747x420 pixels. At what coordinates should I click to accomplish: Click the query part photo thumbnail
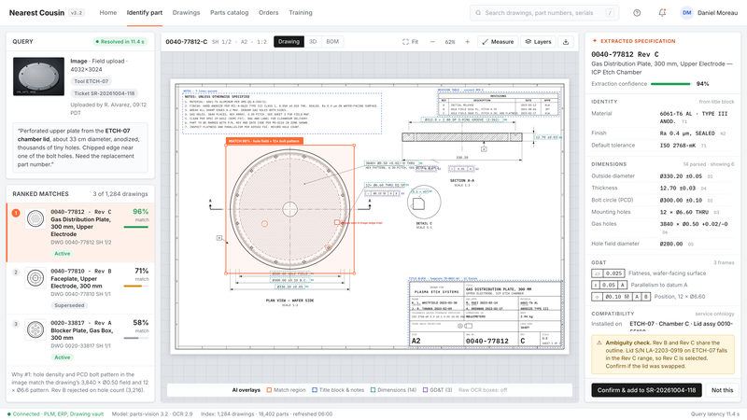[x=38, y=77]
